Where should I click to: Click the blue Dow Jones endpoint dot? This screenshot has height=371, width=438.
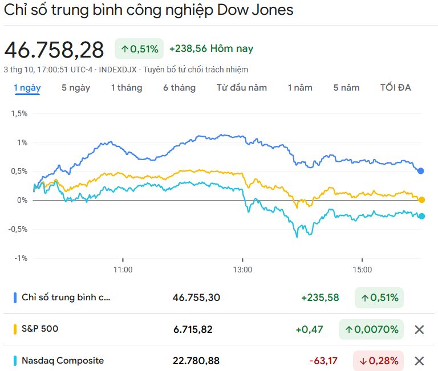pos(421,170)
